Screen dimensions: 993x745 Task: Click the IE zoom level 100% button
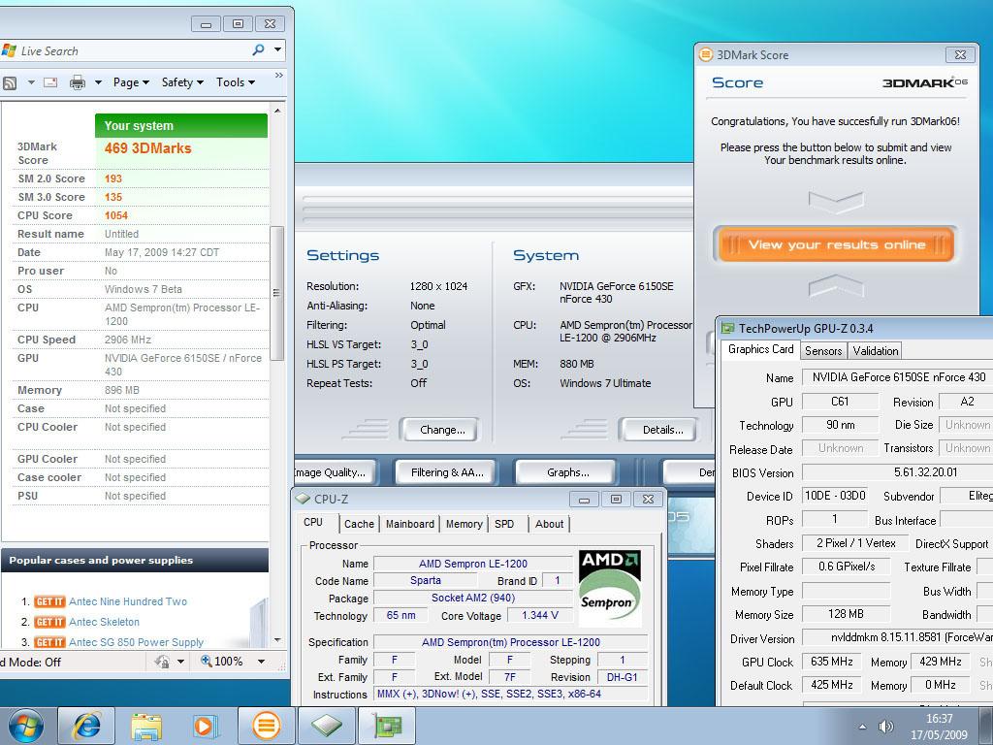(222, 662)
